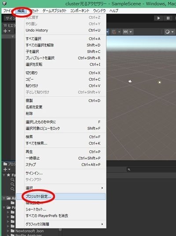This screenshot has width=176, height=236.
Task: Open the コンポーネント menu
Action: [x=80, y=11]
